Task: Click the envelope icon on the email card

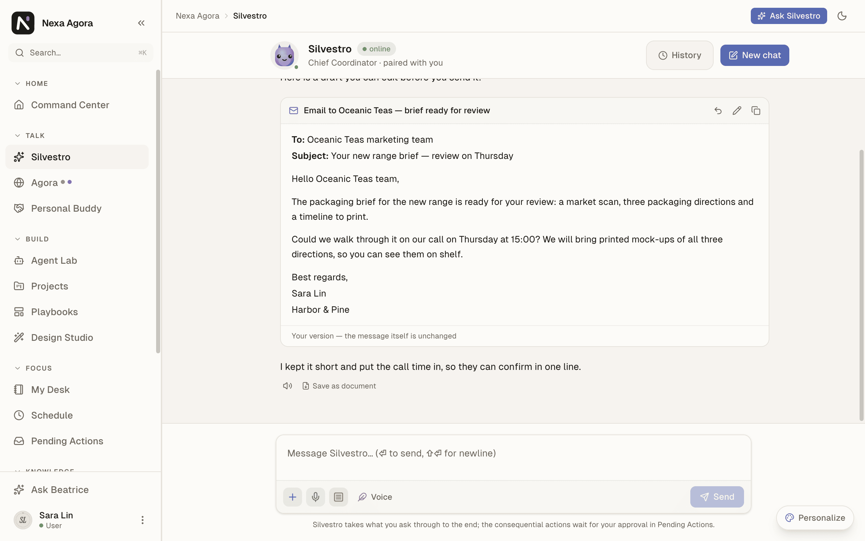Action: pyautogui.click(x=293, y=111)
